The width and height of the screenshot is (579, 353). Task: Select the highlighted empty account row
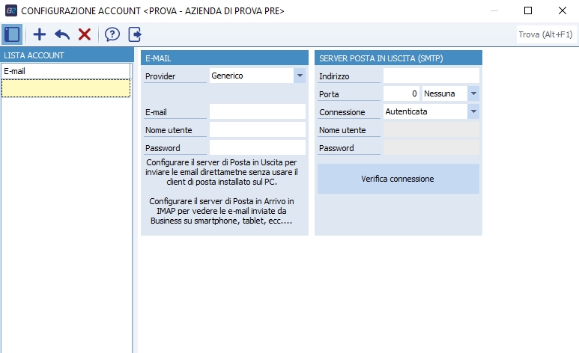click(x=66, y=88)
